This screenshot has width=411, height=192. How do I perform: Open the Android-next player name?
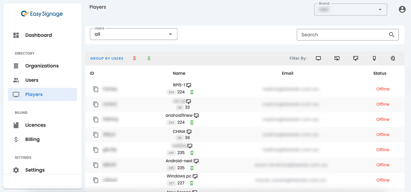coord(179,161)
